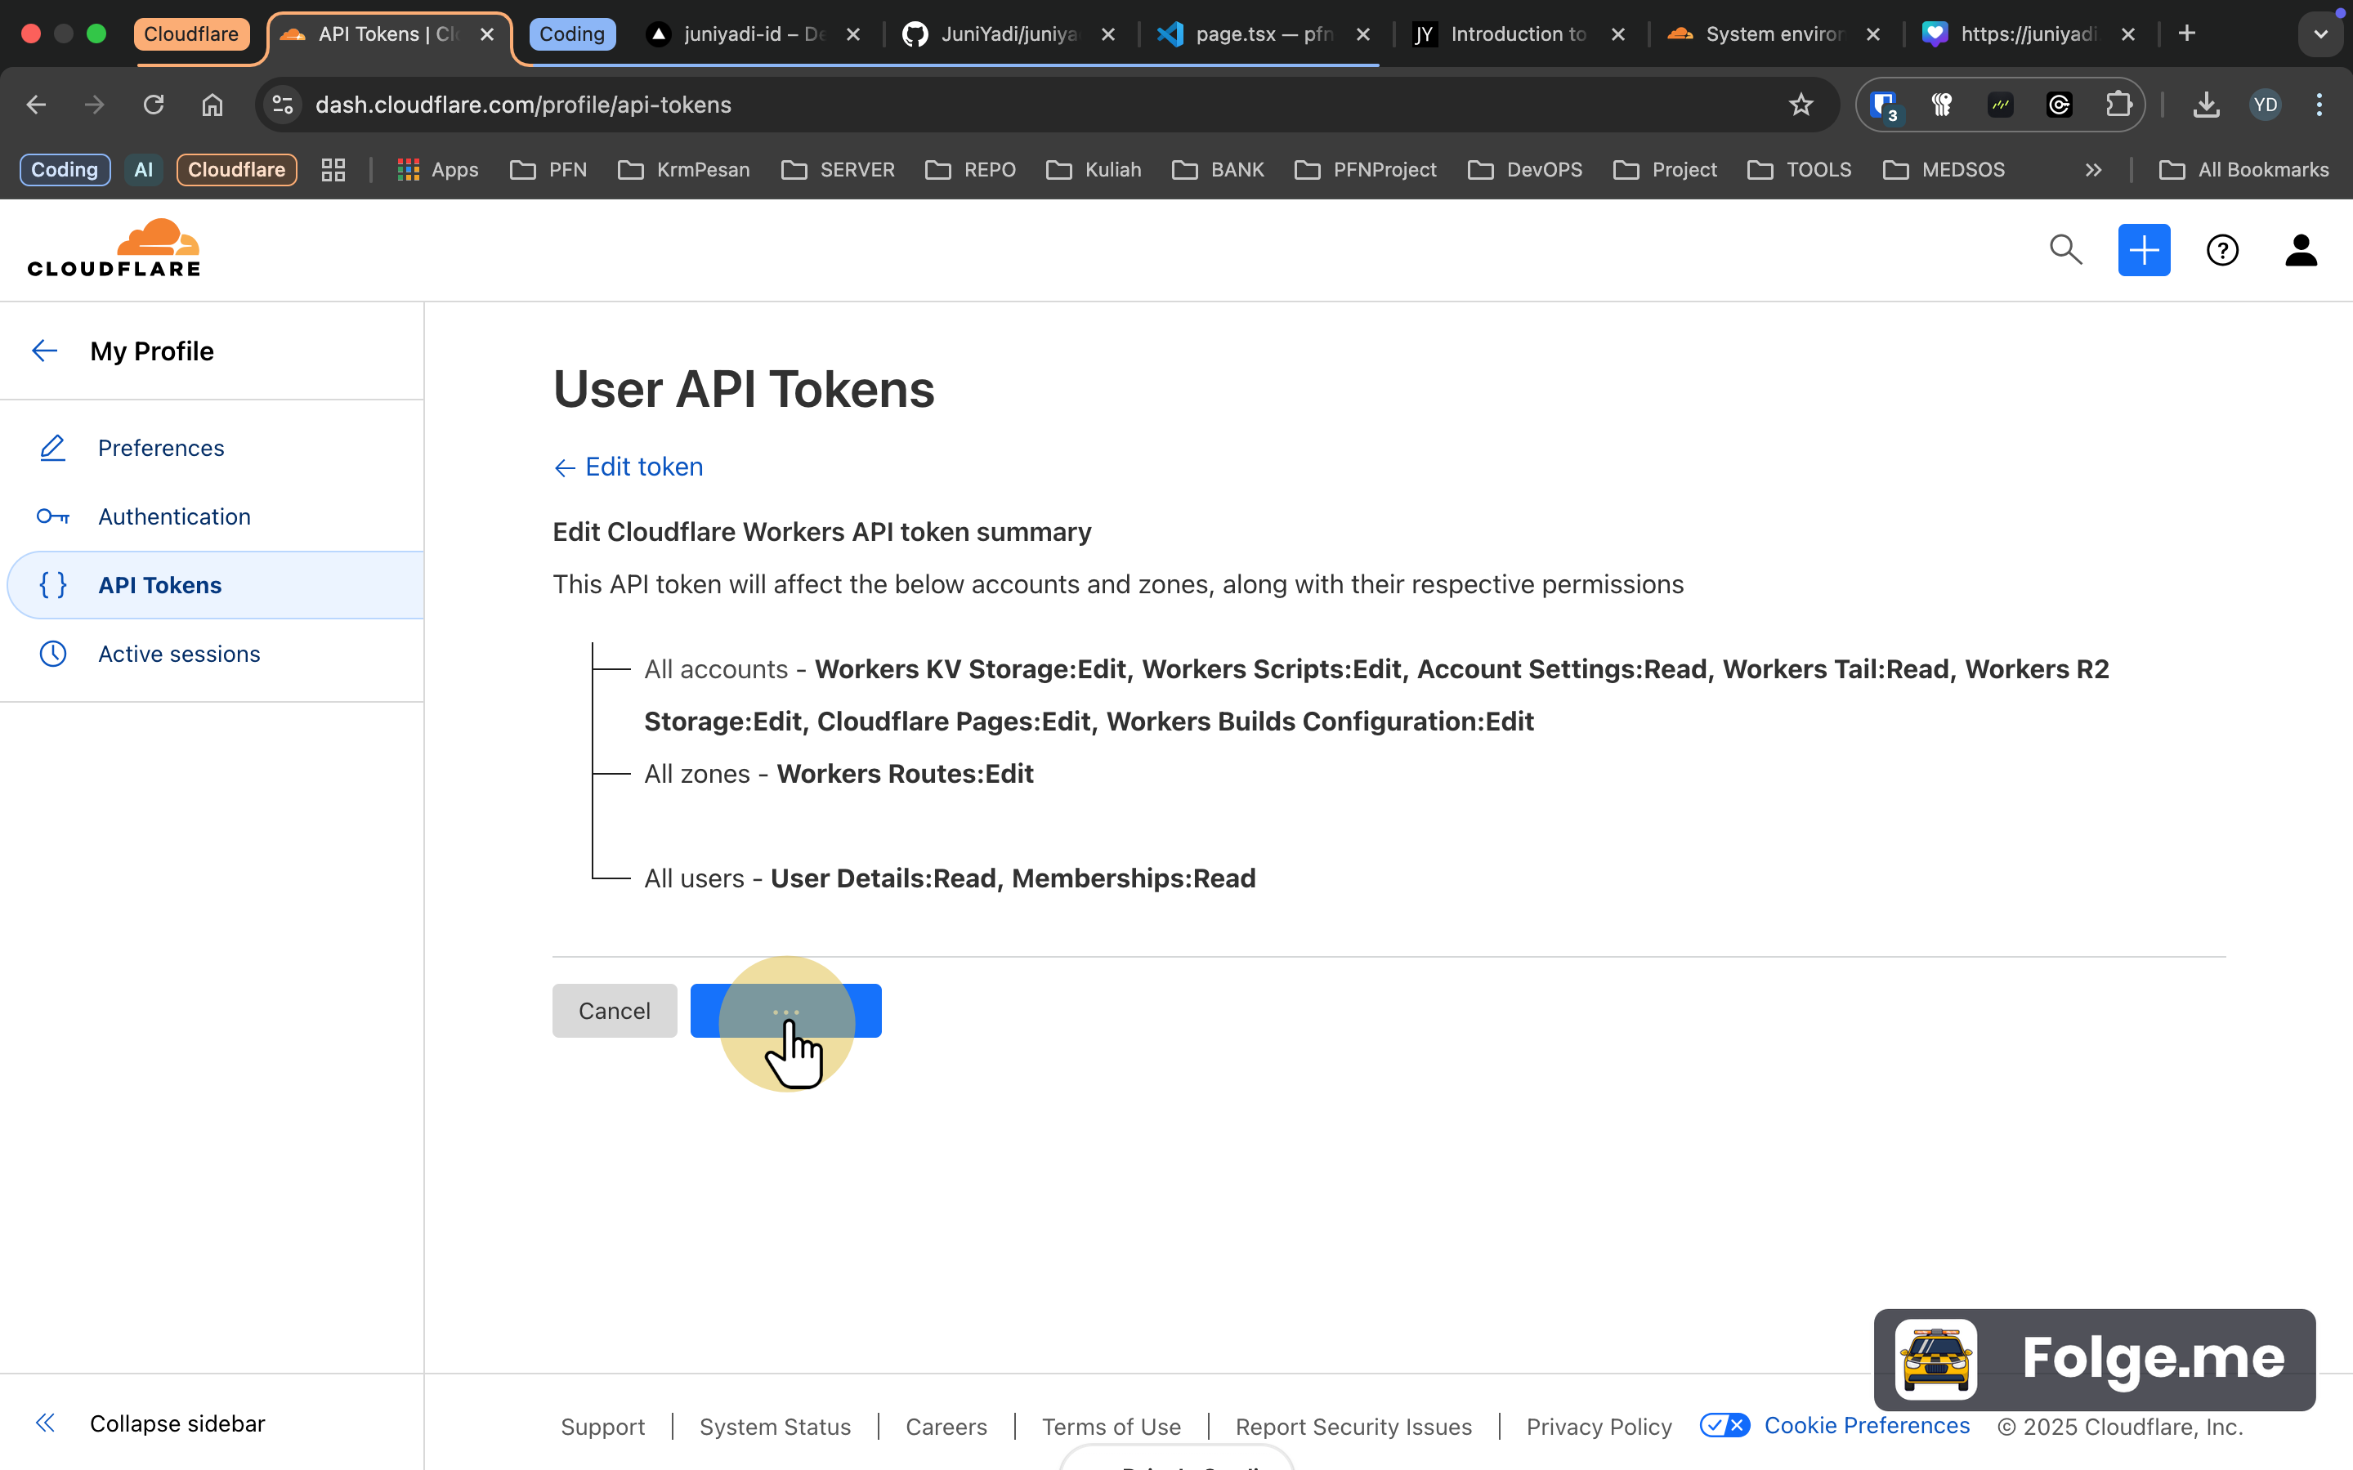The height and width of the screenshot is (1470, 2353).
Task: Click the Cancel button
Action: [615, 1011]
